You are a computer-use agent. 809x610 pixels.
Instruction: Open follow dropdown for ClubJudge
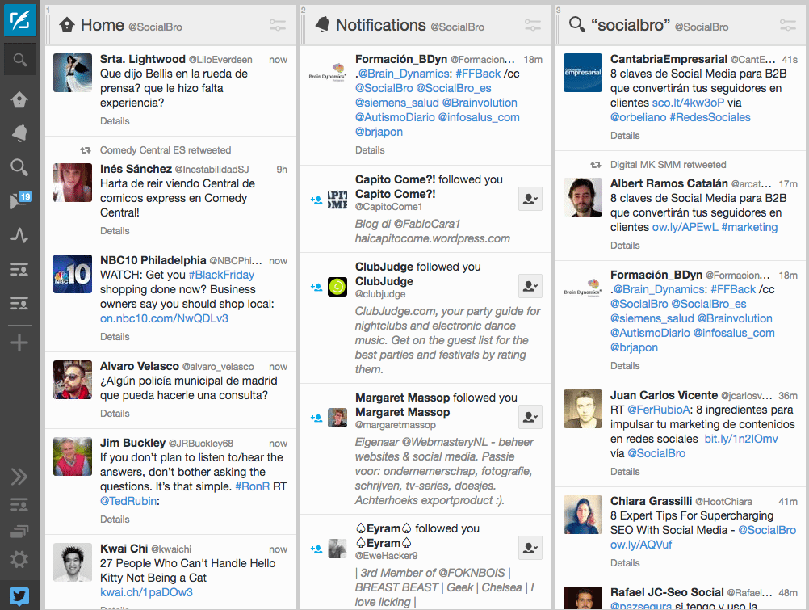(530, 286)
